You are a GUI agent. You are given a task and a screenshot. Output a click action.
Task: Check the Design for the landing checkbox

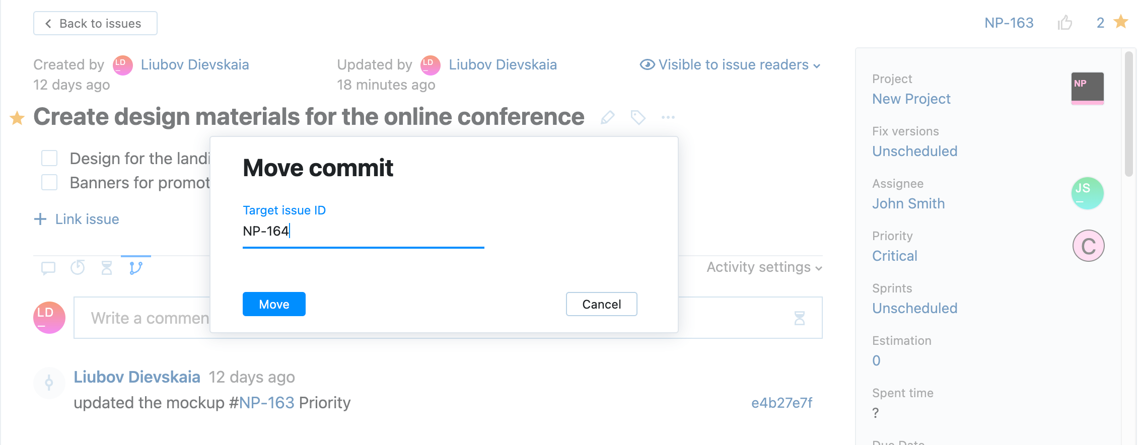49,158
